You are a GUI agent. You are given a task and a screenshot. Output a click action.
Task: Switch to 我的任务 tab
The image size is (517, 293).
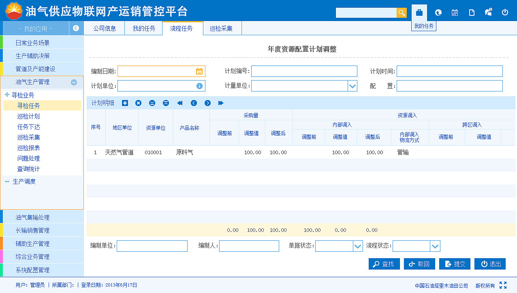(x=144, y=28)
